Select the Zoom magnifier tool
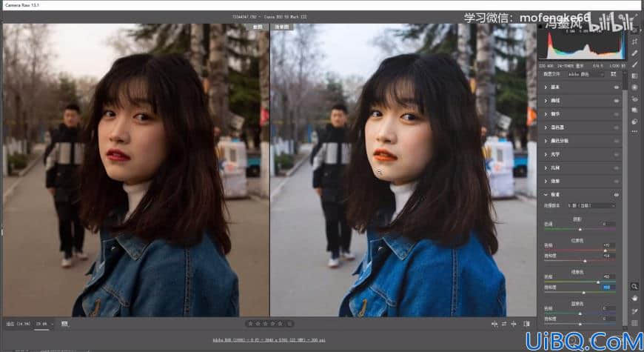Image resolution: width=644 pixels, height=352 pixels. (x=634, y=287)
